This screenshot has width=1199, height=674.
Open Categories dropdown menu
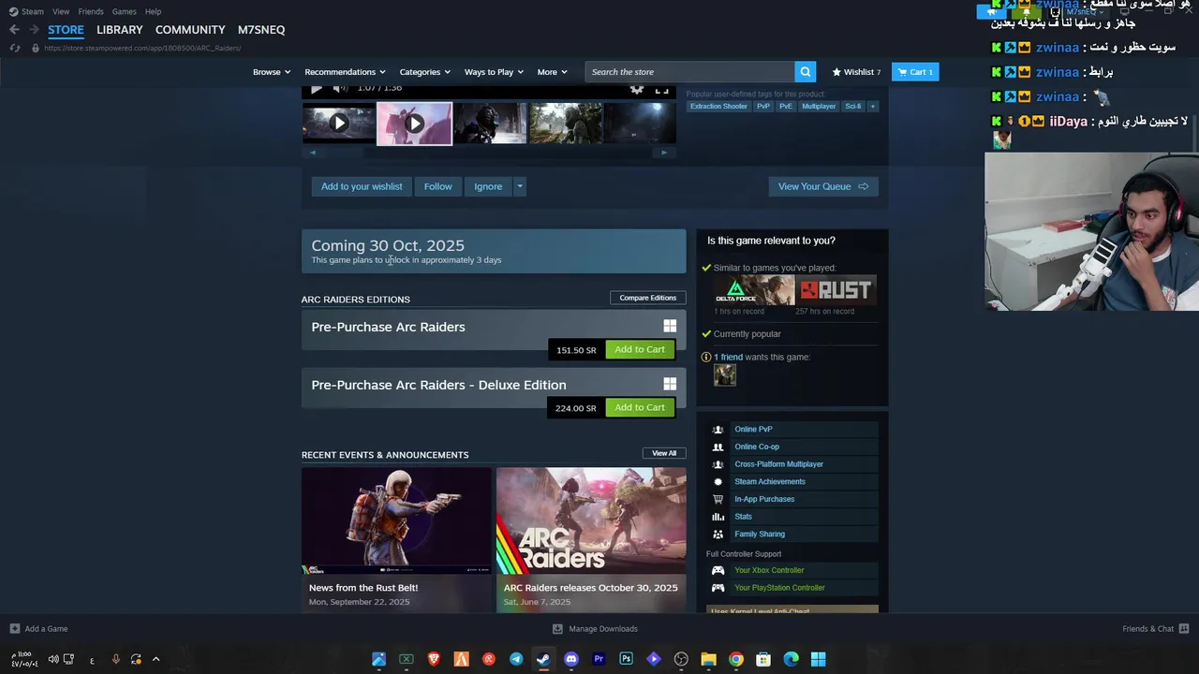coord(425,72)
